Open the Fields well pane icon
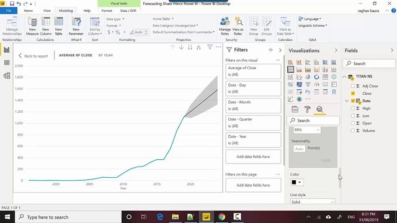The height and width of the screenshot is (223, 397). [x=295, y=109]
